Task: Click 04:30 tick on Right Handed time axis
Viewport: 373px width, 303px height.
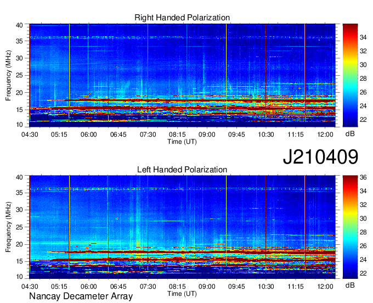Action: [30, 134]
